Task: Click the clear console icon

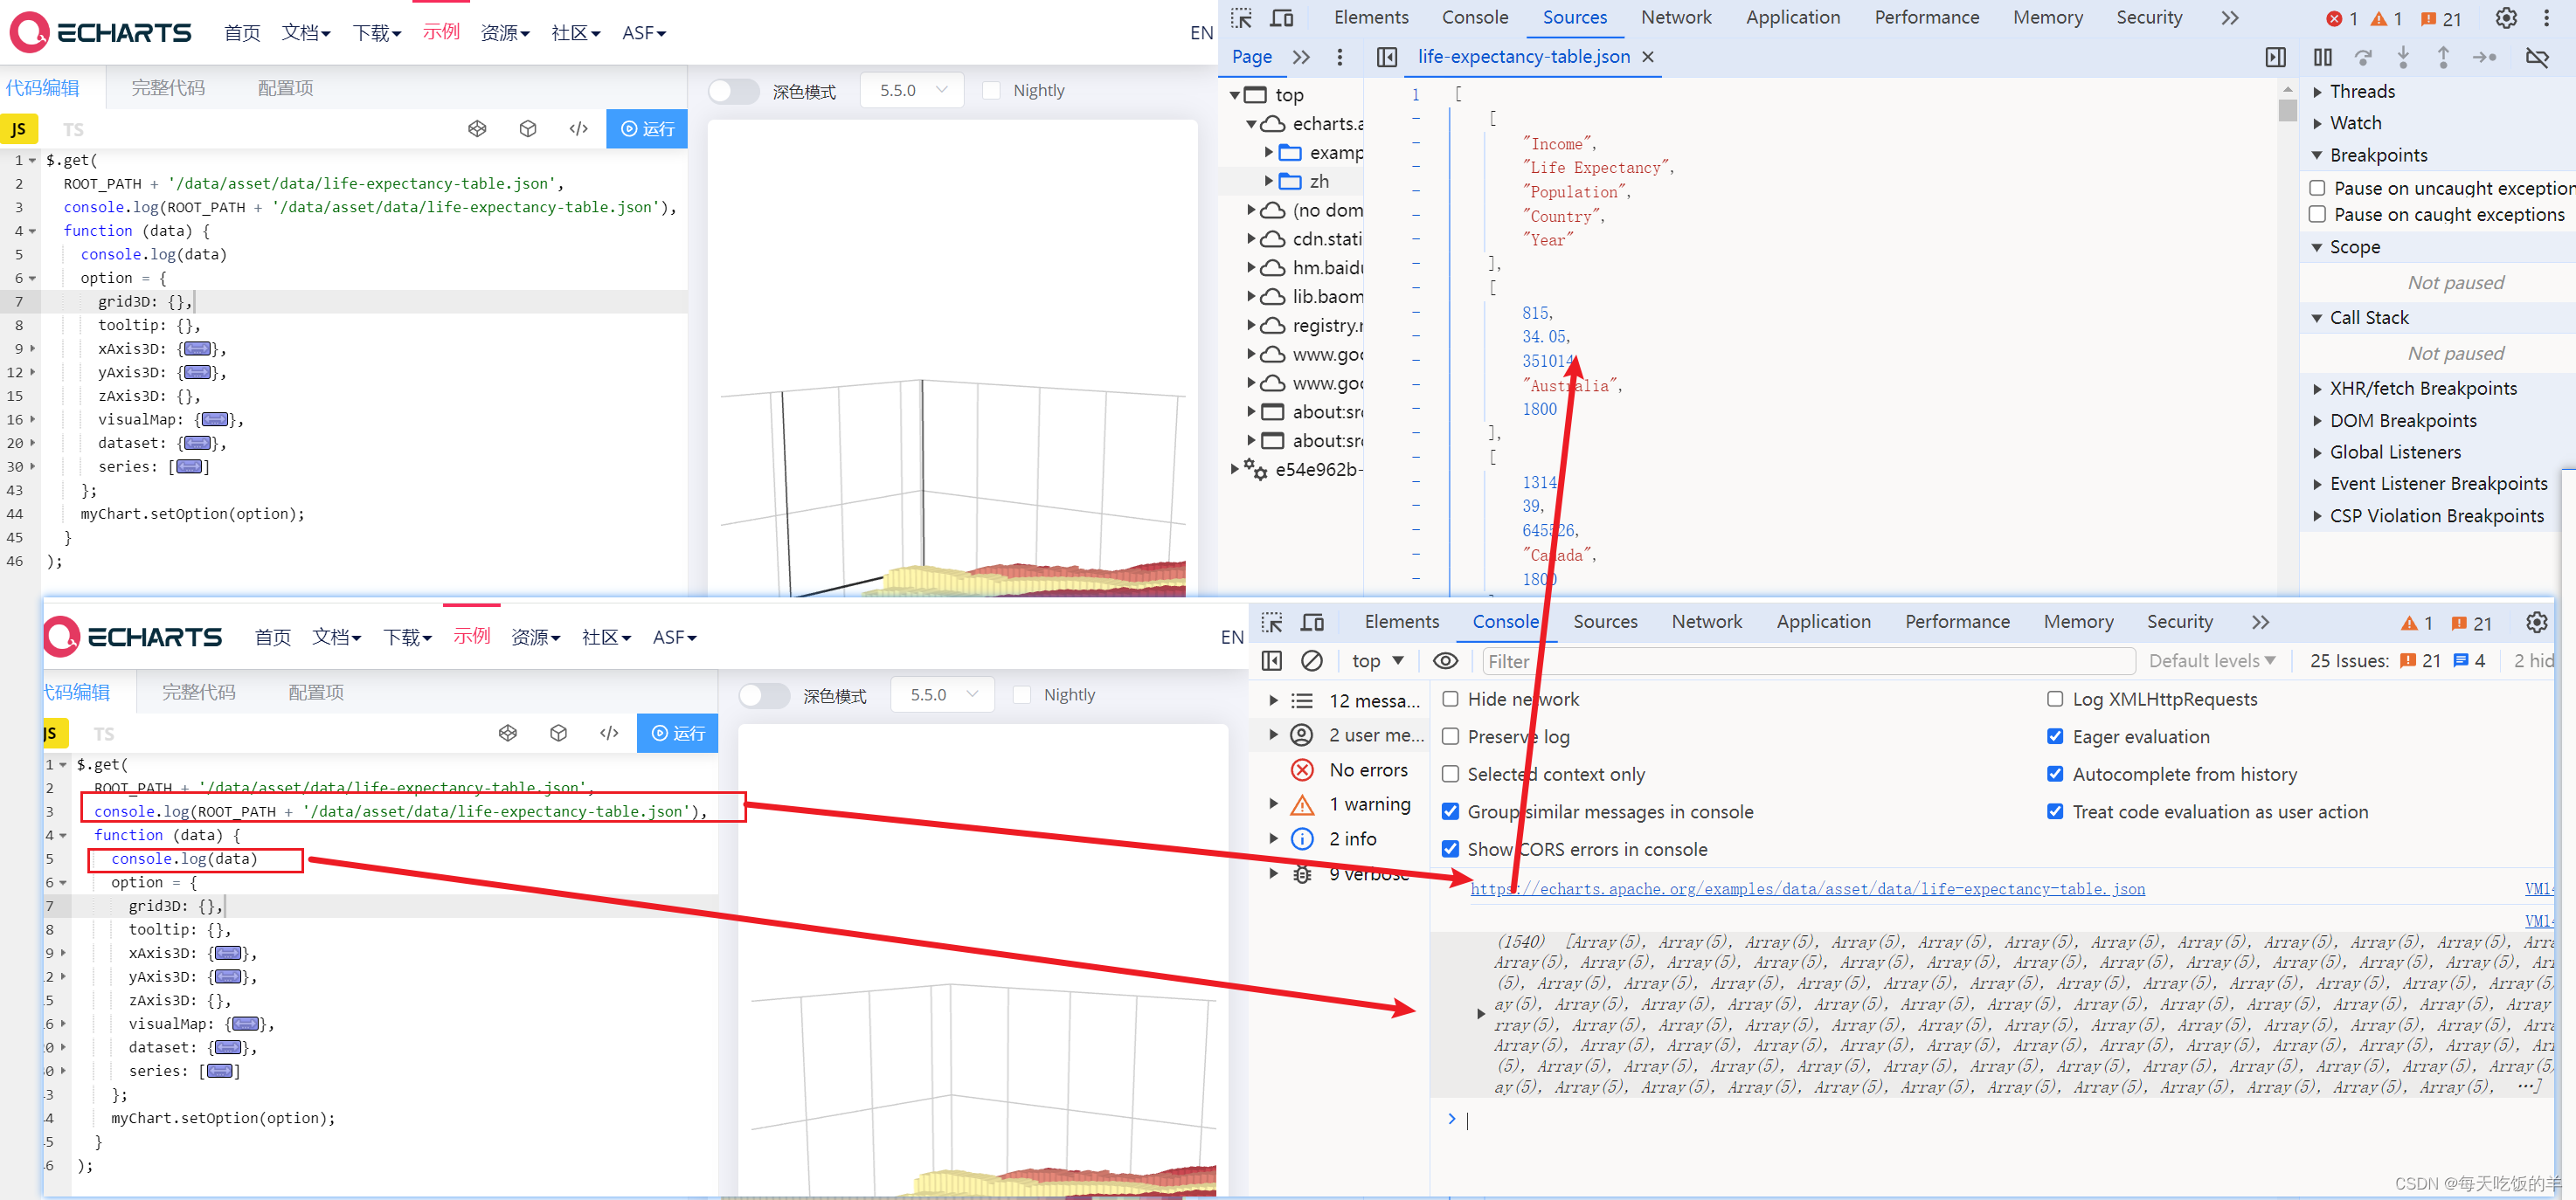Action: point(1311,660)
